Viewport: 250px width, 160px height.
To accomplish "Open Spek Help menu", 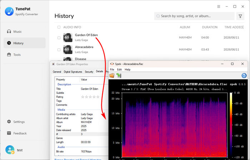I will 127,70.
